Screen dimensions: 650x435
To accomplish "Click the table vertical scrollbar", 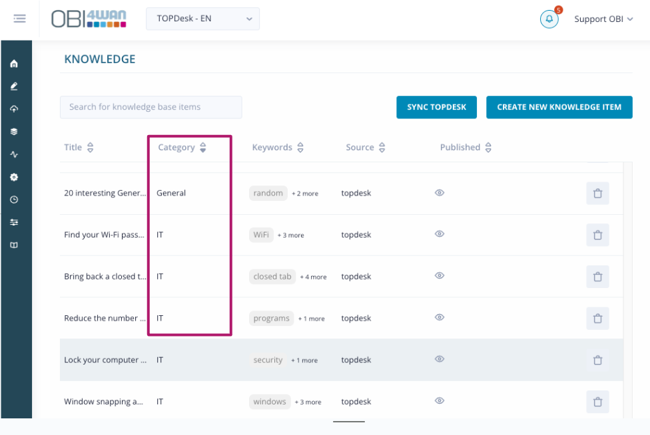I will click(628, 290).
